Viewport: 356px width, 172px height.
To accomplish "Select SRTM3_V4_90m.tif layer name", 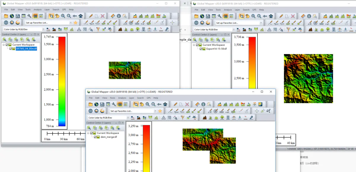I will point(26,49).
